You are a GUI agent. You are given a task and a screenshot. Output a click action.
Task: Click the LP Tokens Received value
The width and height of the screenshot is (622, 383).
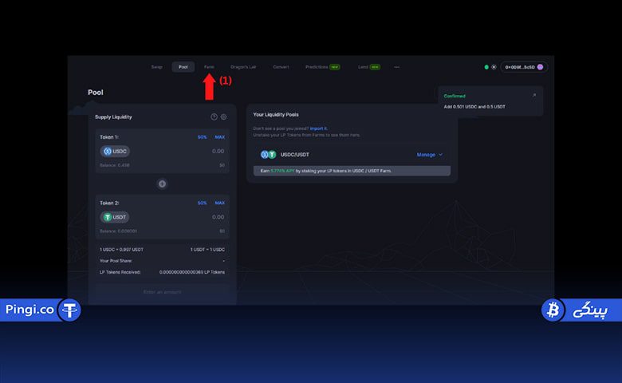[192, 272]
